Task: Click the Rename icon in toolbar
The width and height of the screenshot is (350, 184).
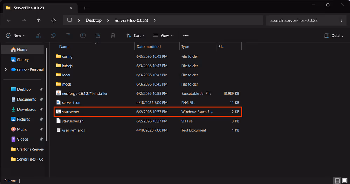Action: coord(83,35)
